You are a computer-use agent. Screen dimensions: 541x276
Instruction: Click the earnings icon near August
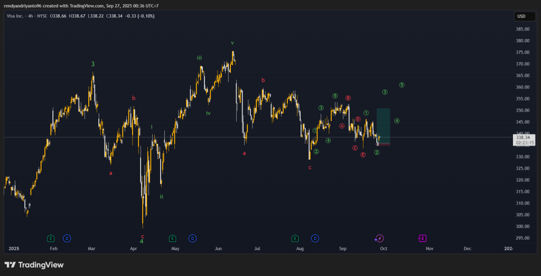[295, 239]
